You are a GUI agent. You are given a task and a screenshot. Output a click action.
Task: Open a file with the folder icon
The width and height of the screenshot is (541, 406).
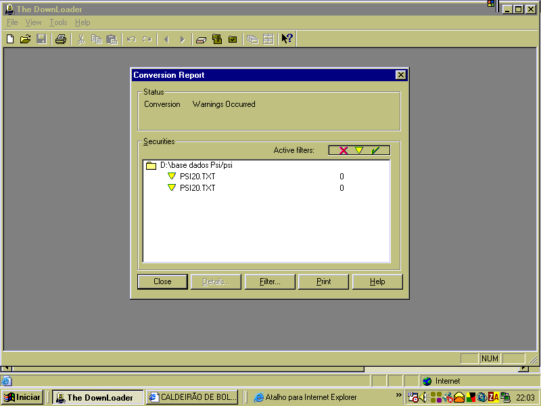(26, 39)
